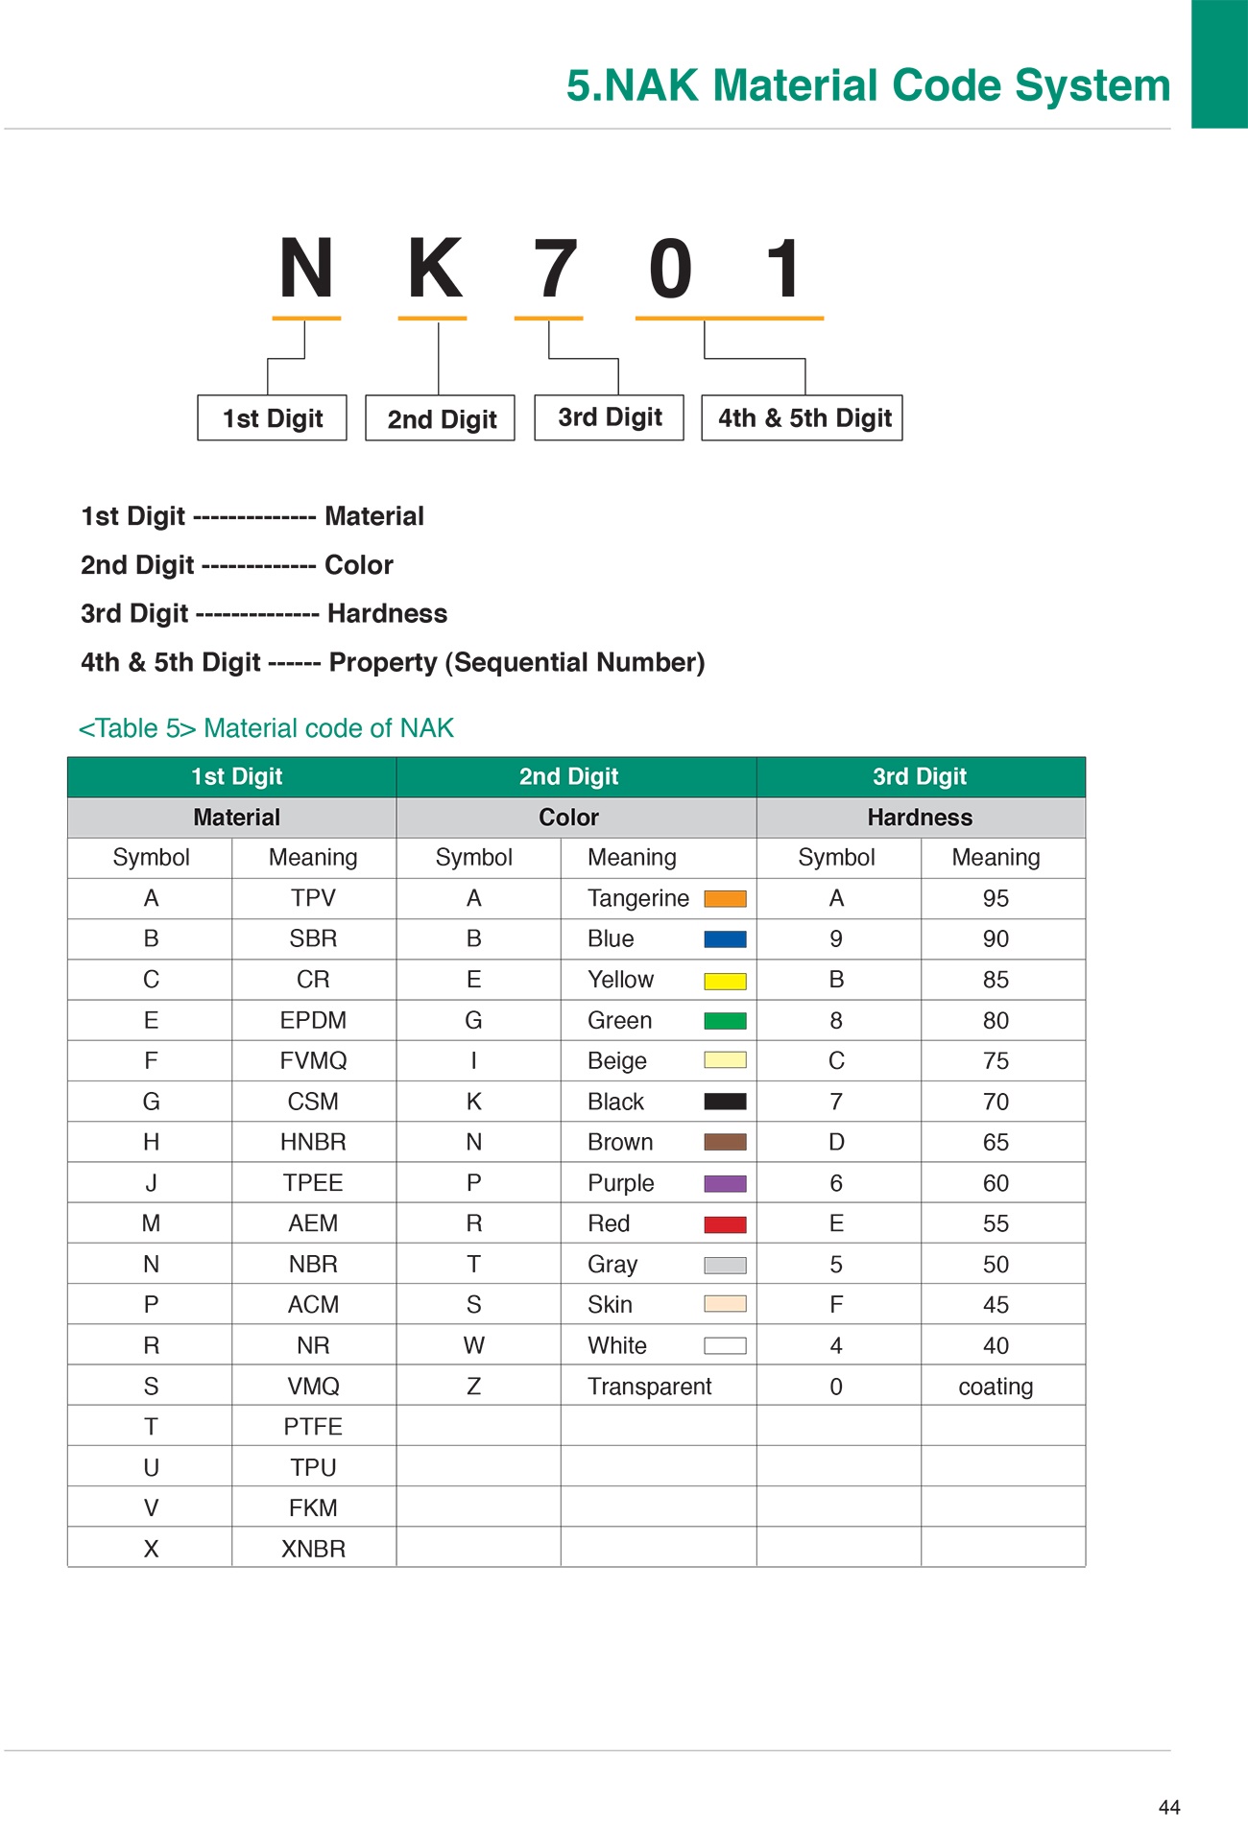Click the '95' hardness value cell

point(1003,899)
